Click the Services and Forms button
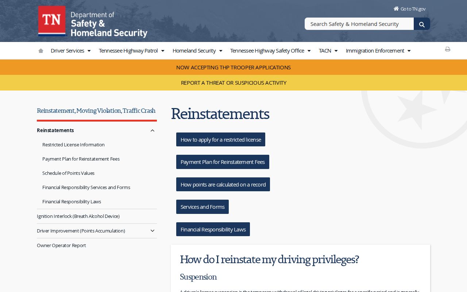The height and width of the screenshot is (292, 467). coord(202,207)
